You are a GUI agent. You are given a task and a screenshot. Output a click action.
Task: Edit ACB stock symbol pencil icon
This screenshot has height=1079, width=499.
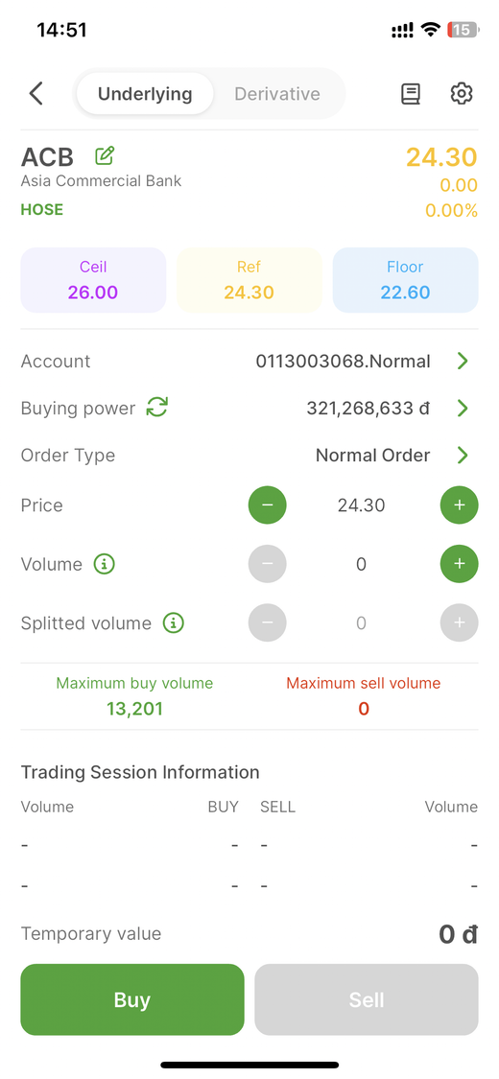point(105,156)
